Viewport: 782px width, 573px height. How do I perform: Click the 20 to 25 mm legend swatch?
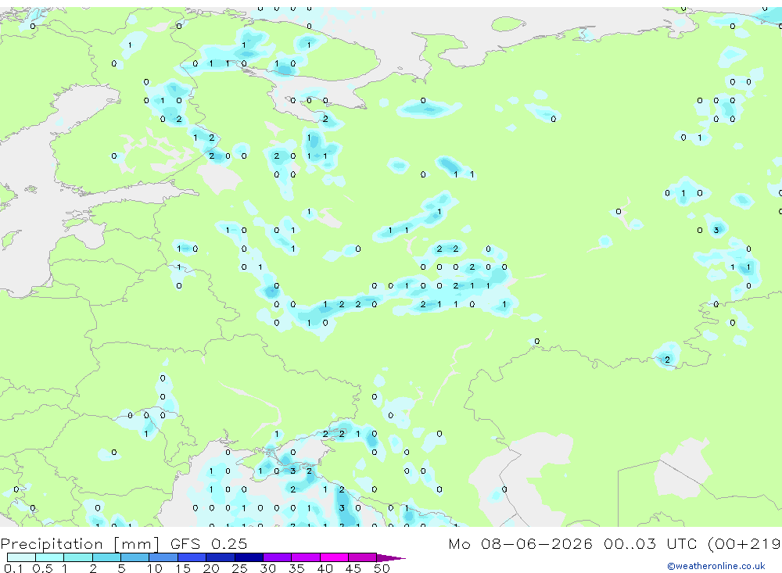[x=221, y=557]
